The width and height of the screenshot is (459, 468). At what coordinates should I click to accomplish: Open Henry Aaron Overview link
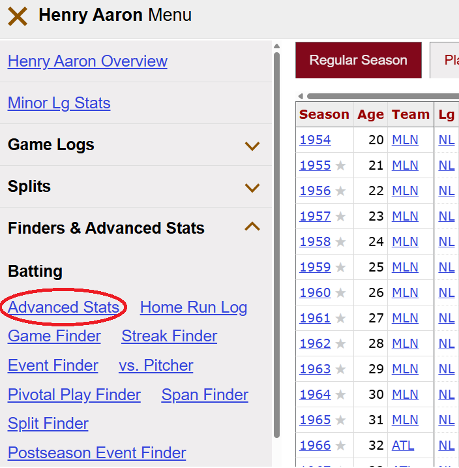[87, 61]
